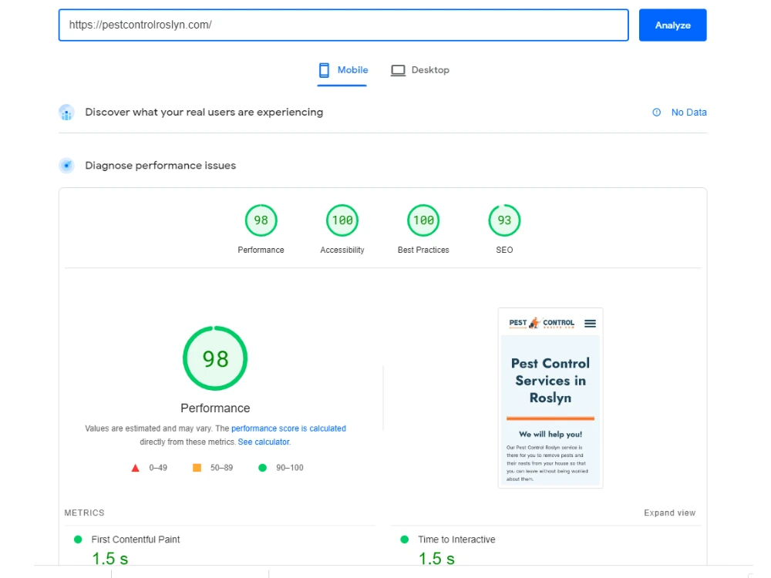Click the Analyze button
Screen dimensions: 771x578
pyautogui.click(x=672, y=25)
